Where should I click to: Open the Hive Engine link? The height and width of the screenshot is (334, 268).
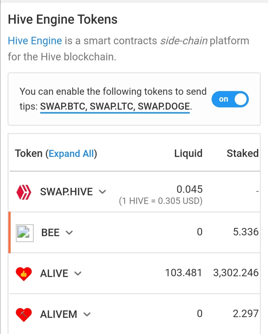(x=35, y=41)
